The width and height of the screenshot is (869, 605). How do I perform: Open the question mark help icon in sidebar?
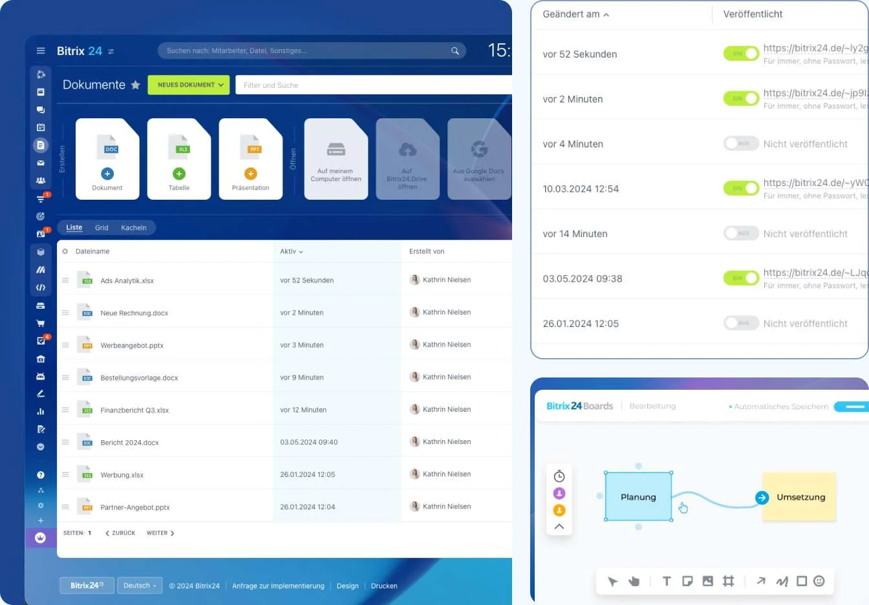[x=41, y=474]
